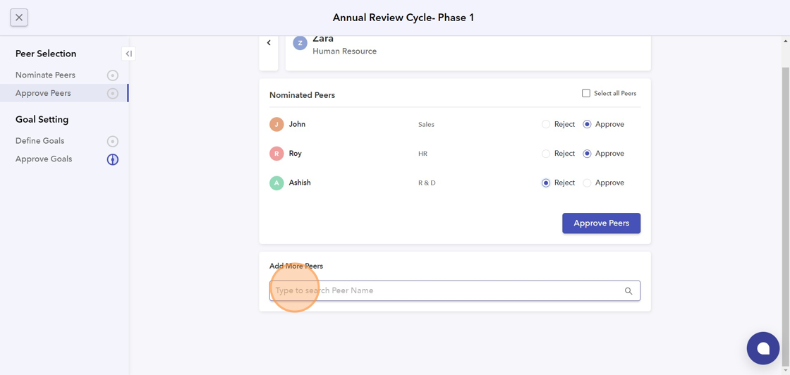The width and height of the screenshot is (790, 375).
Task: Select Reject for Roy
Action: point(546,154)
